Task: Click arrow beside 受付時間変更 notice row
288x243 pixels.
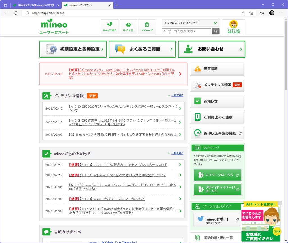Action: tap(180, 175)
